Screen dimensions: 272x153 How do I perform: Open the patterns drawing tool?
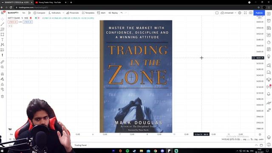click(x=3, y=45)
